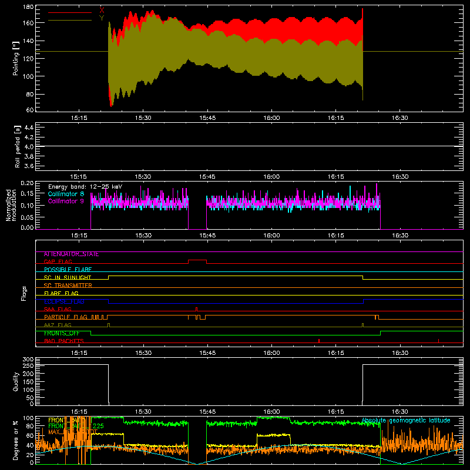Click the '300' tick on Quality axis
The height and width of the screenshot is (470, 470).
click(28, 360)
